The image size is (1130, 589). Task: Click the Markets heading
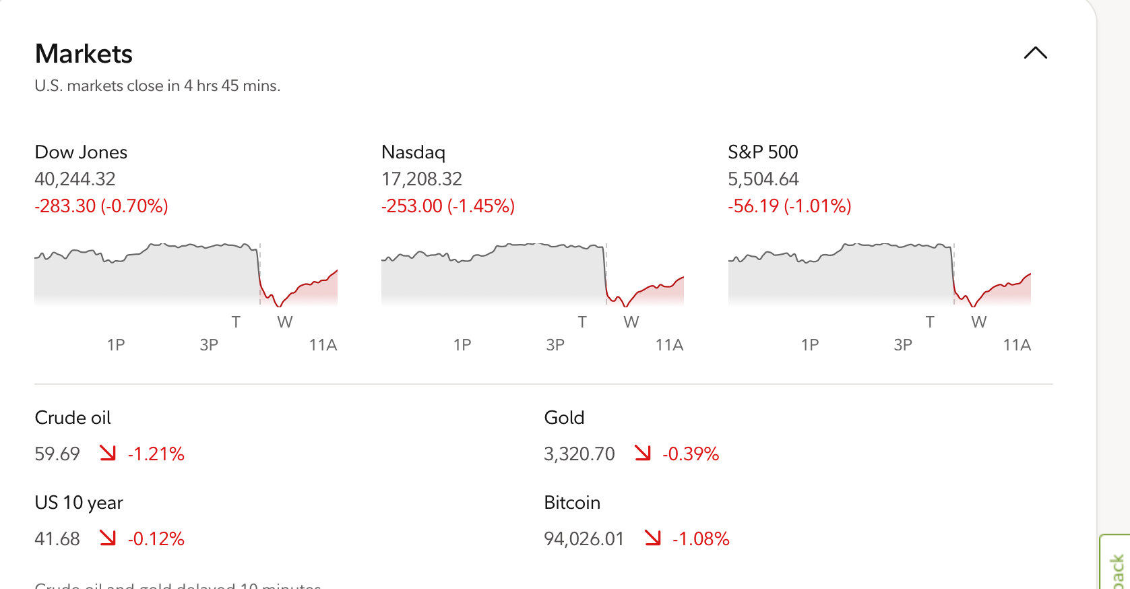(84, 54)
